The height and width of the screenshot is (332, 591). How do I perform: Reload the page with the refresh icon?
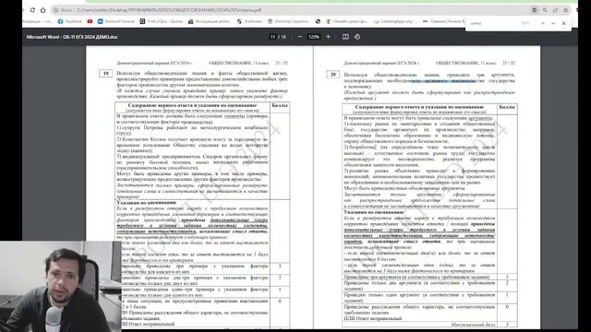(x=32, y=10)
